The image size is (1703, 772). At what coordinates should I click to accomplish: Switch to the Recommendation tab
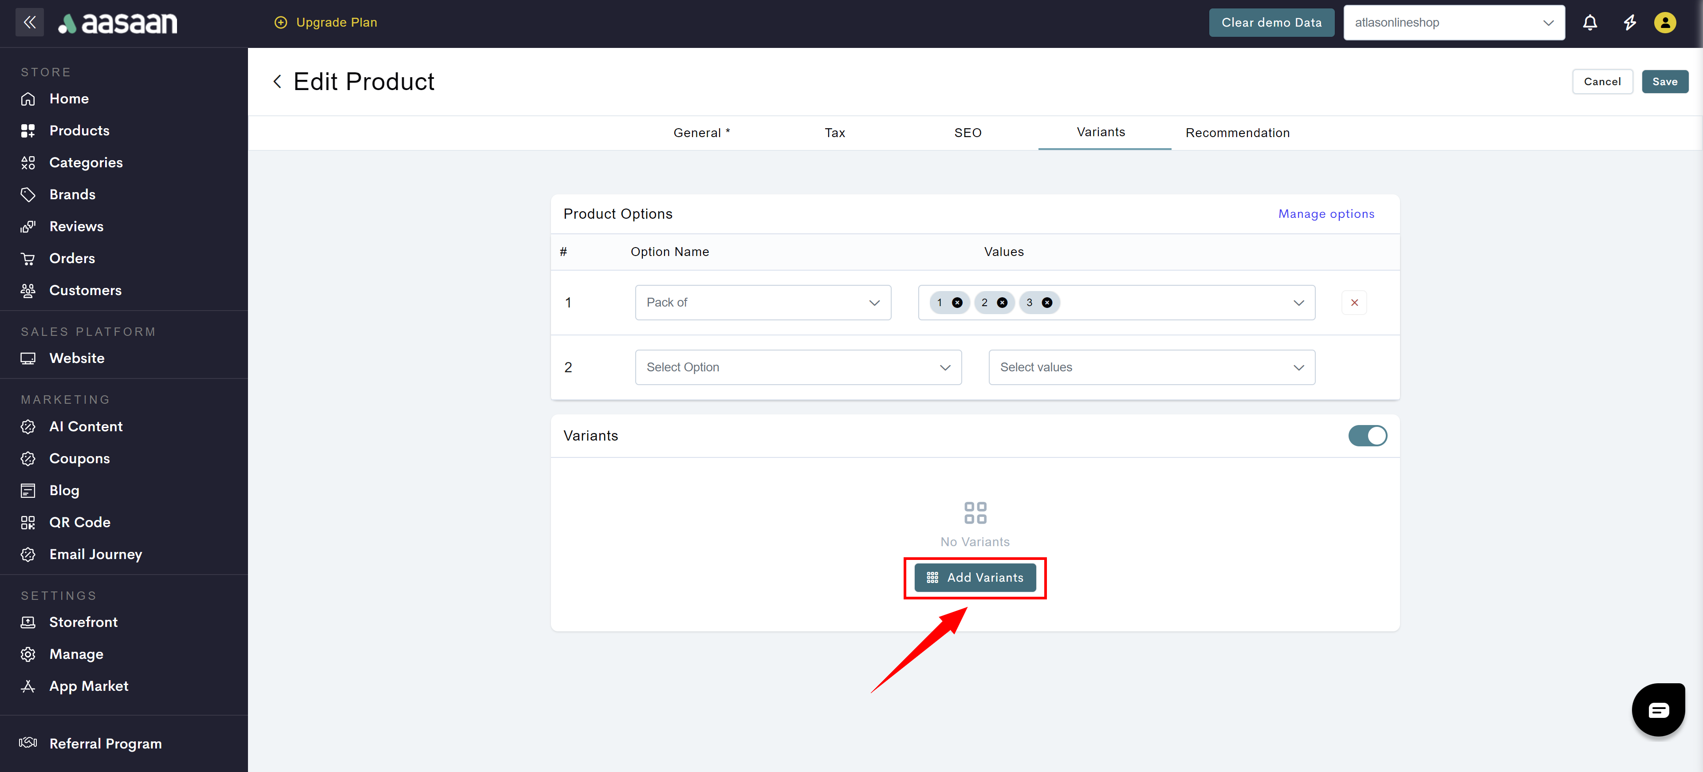pos(1237,133)
